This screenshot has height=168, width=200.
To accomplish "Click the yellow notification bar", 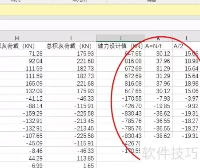I will [100, 10].
